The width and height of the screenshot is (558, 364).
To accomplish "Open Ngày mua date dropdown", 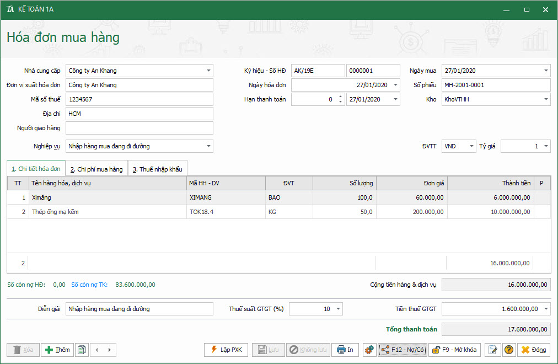I will pos(546,71).
